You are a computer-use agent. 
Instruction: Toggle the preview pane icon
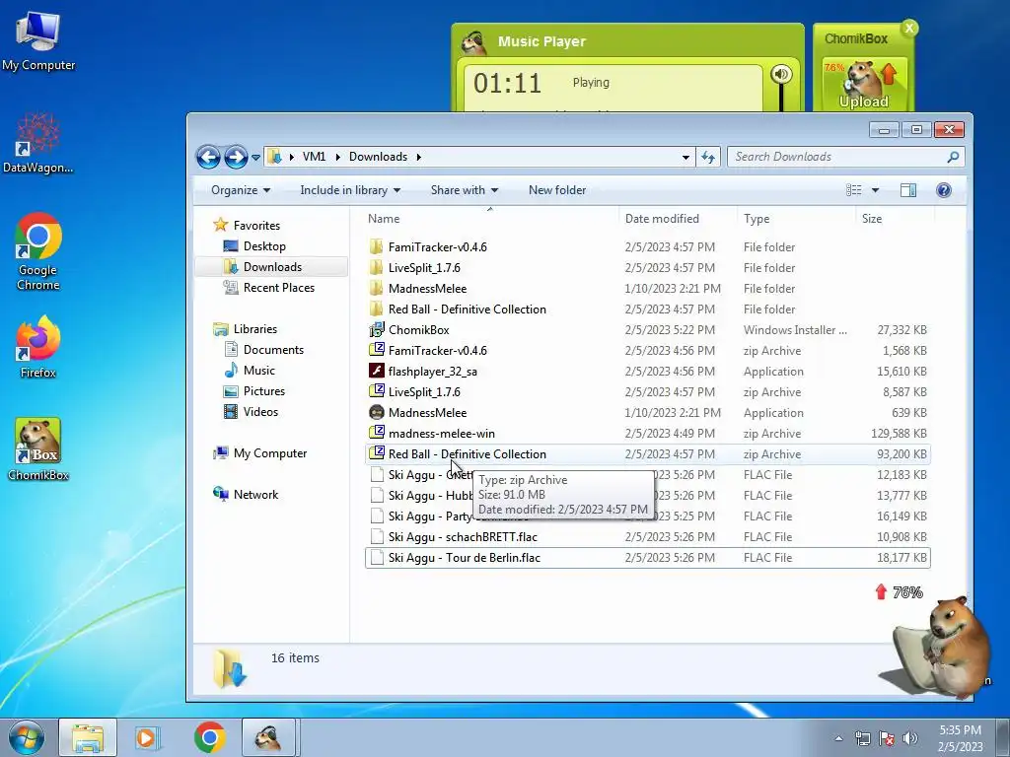click(908, 190)
